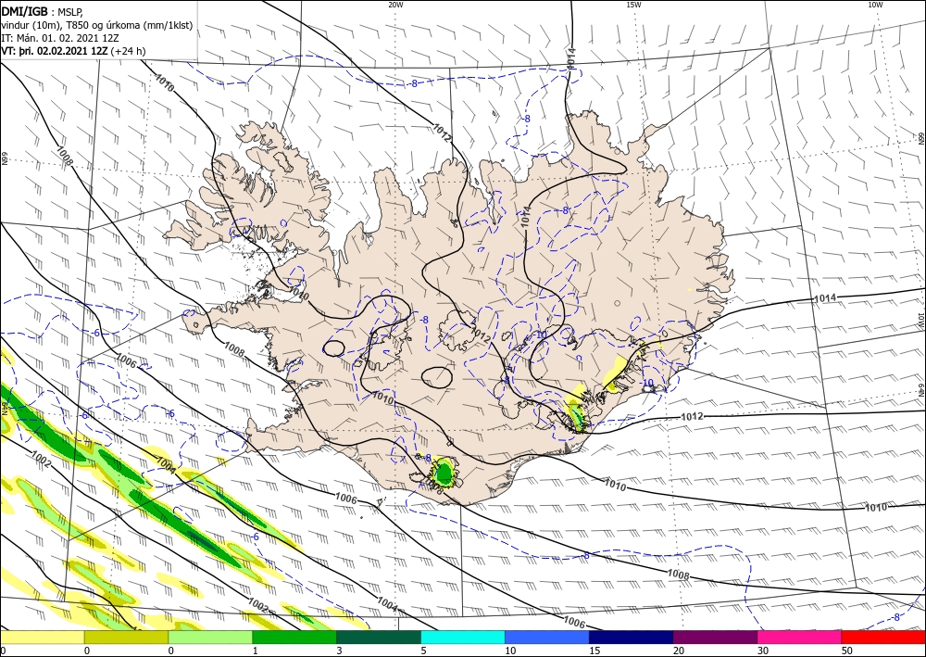Click the 'VT: þri. 02.02.2021 12Z (+24 h)' line
Viewport: 926px width, 657px height.
point(73,51)
